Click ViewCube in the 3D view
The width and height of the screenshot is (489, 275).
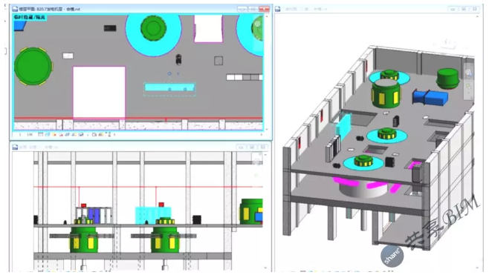click(447, 44)
